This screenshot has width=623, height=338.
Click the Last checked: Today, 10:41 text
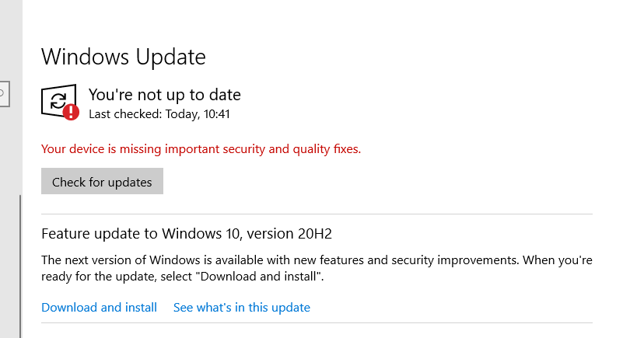tap(159, 114)
